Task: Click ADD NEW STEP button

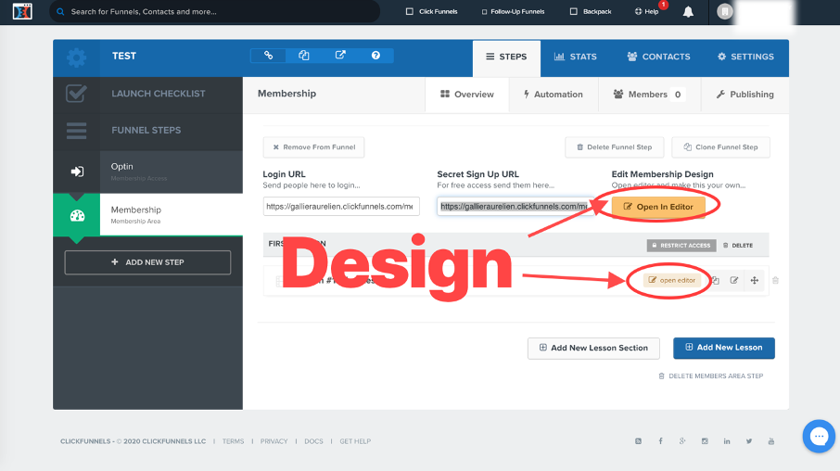Action: [x=147, y=262]
